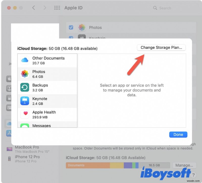
Task: Open the Change Storage Plan dialog
Action: tap(161, 47)
